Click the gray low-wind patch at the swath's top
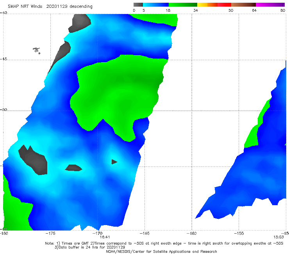The image size is (289, 254). coord(80,23)
